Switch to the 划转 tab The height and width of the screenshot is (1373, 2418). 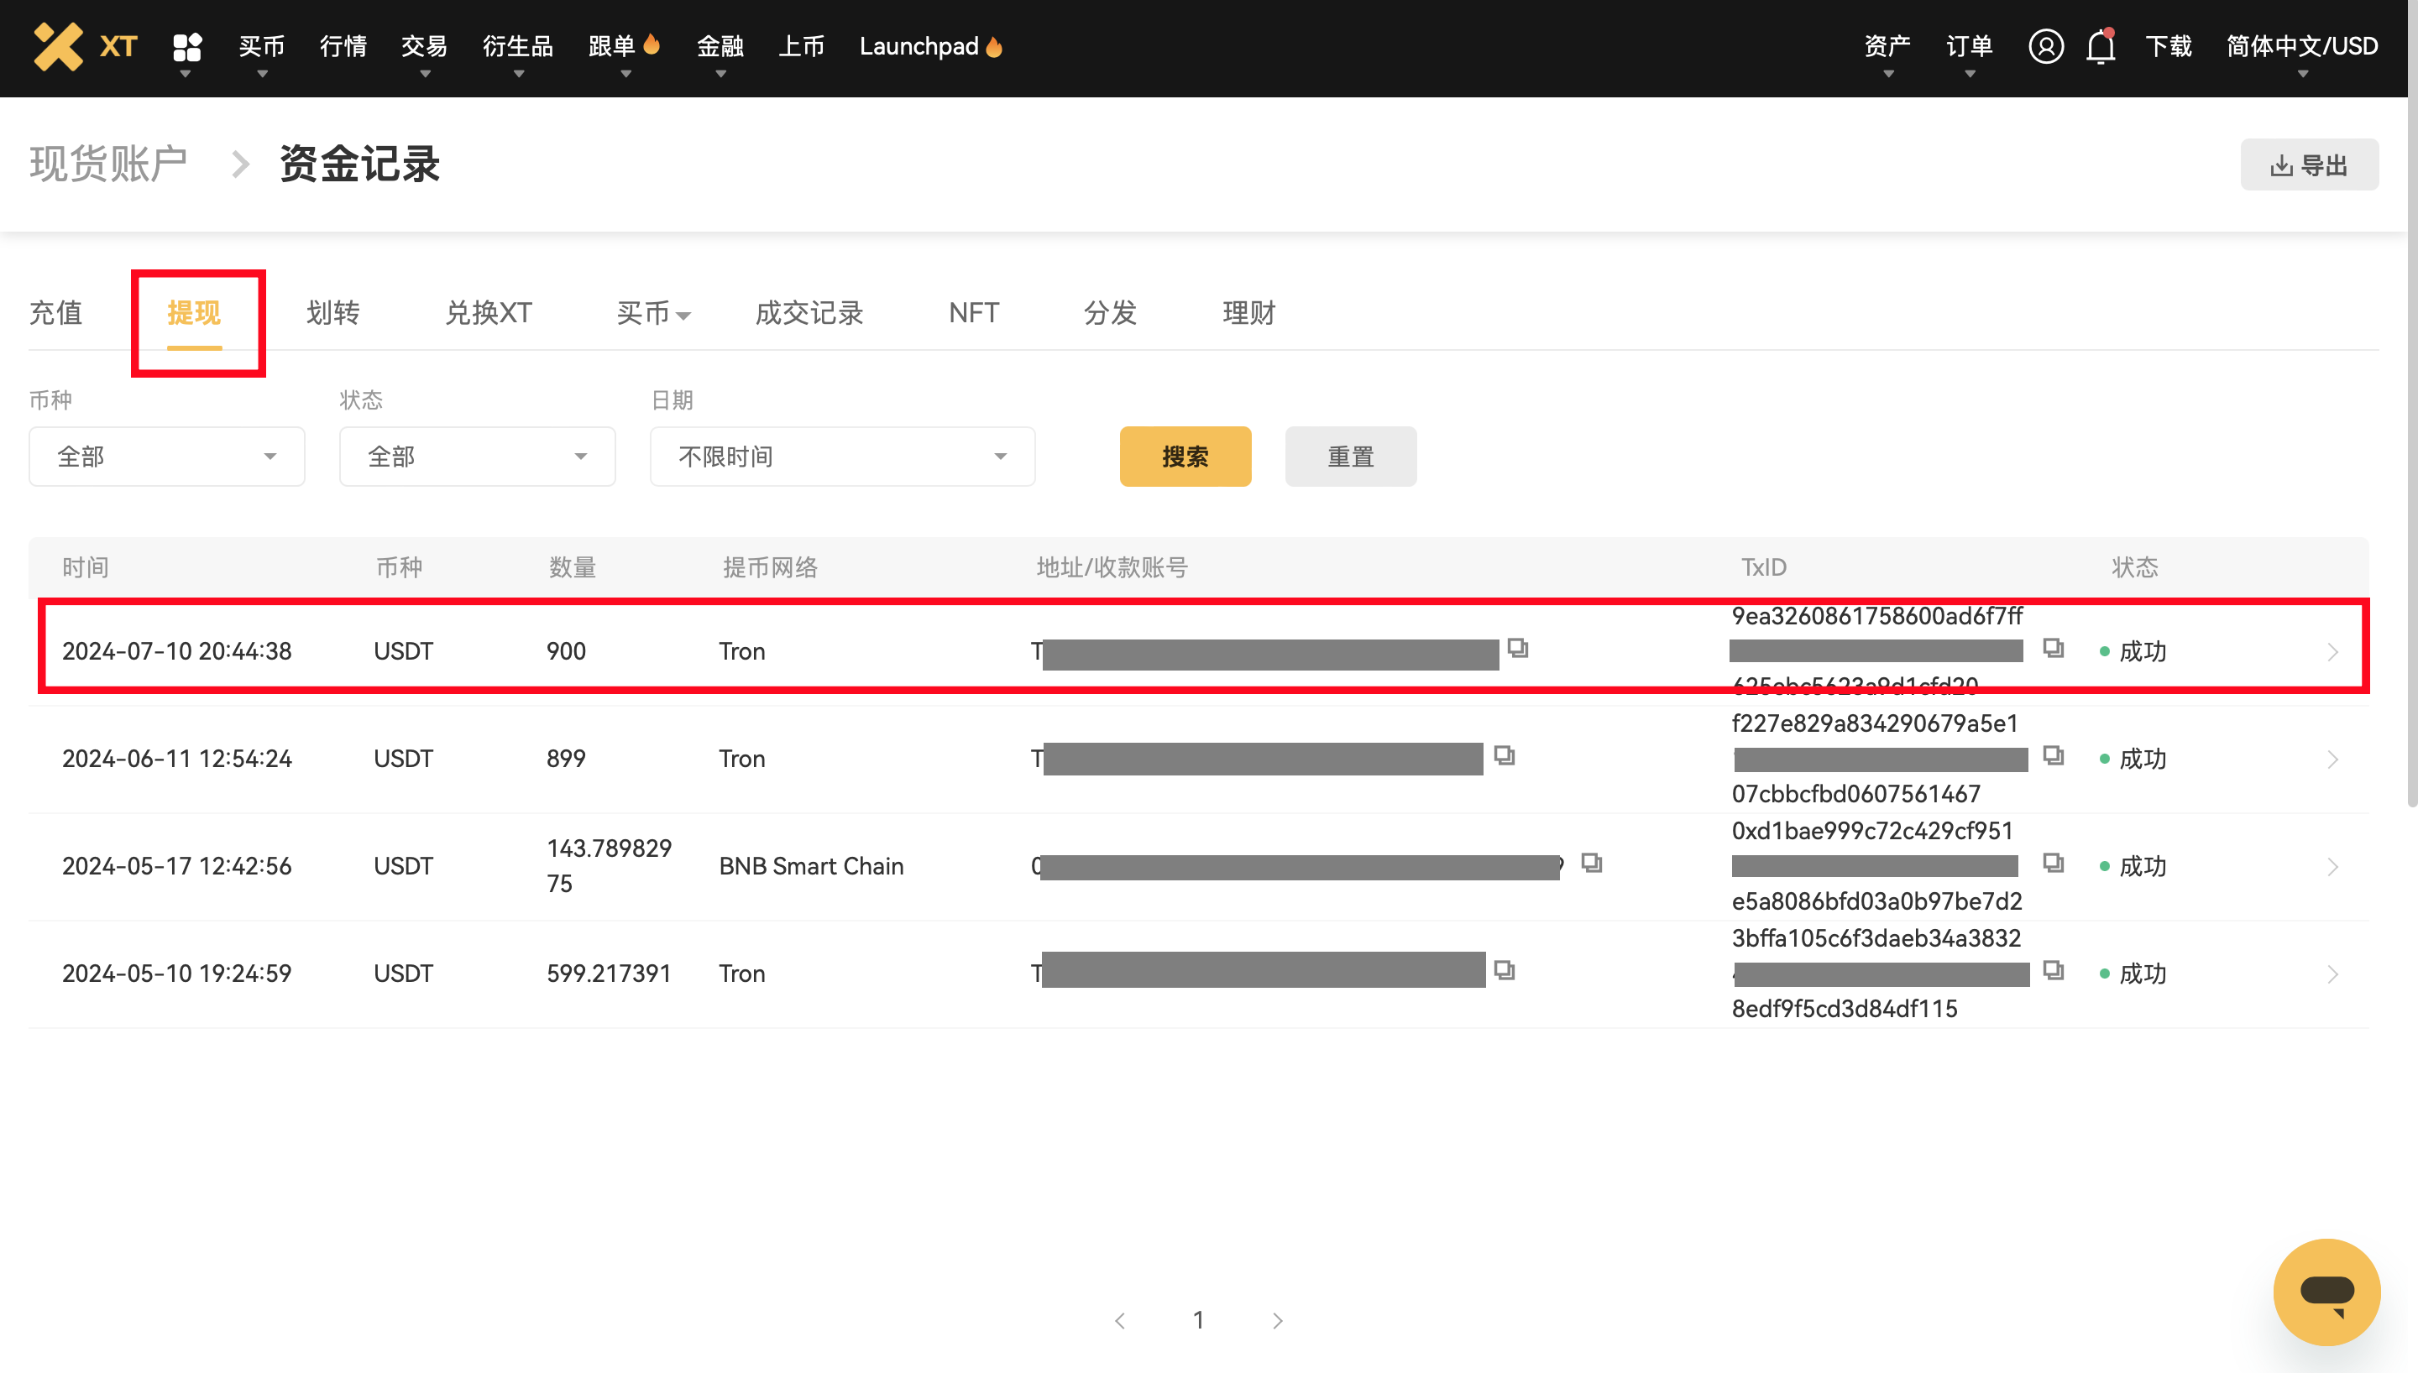point(333,313)
